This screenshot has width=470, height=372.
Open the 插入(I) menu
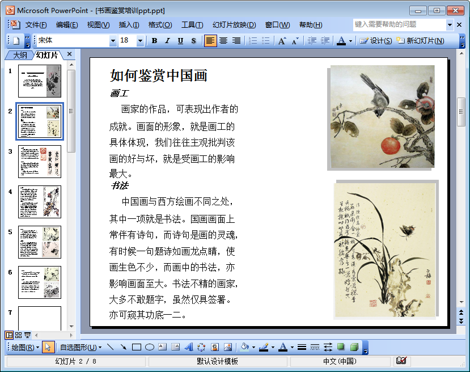point(129,25)
